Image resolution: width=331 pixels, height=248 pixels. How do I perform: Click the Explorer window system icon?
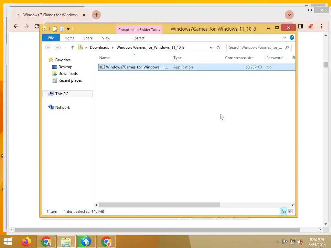coord(45,29)
